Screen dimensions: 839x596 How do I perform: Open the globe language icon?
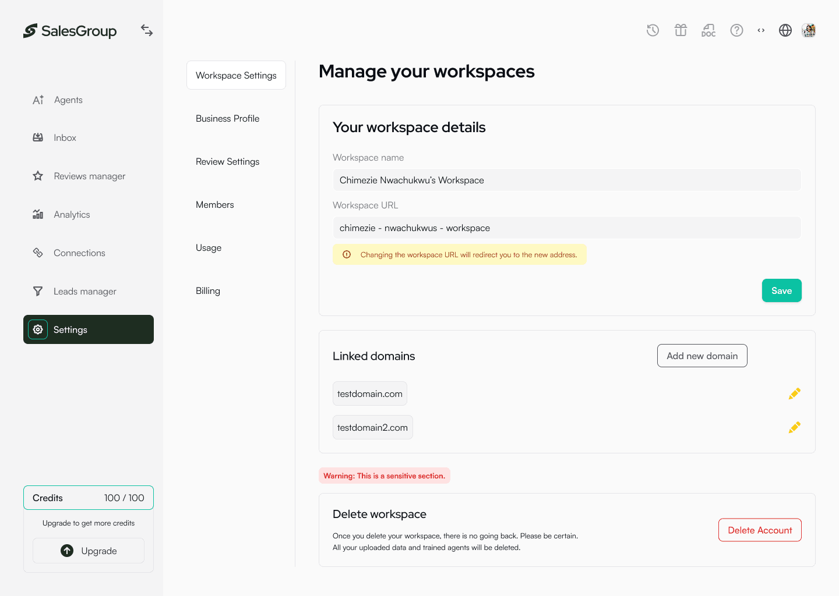[785, 30]
